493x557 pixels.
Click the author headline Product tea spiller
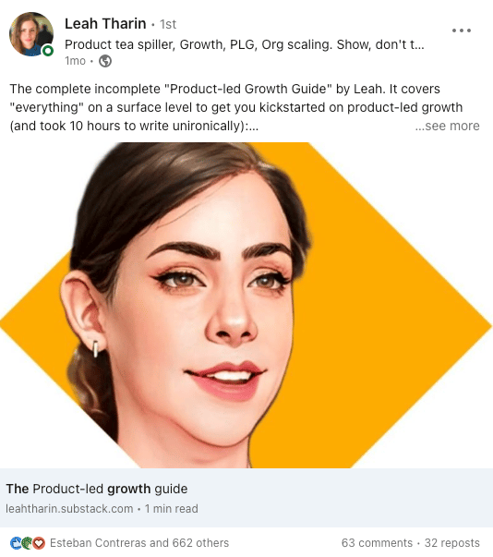[x=245, y=44]
